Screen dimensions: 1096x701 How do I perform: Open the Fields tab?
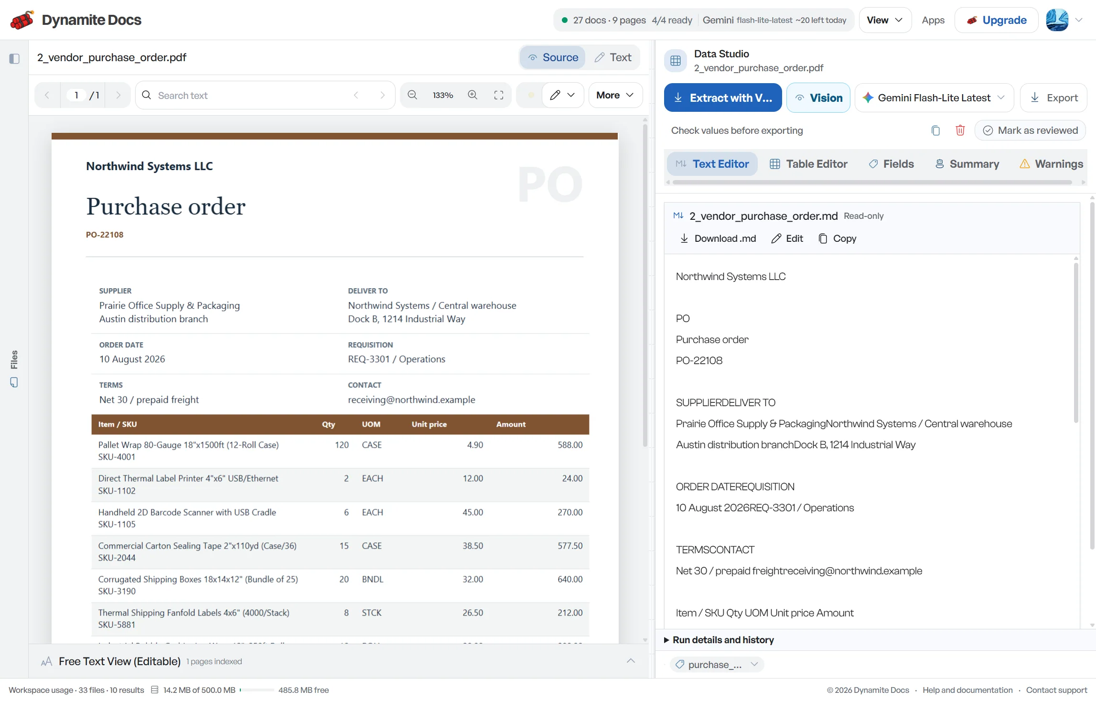[892, 164]
